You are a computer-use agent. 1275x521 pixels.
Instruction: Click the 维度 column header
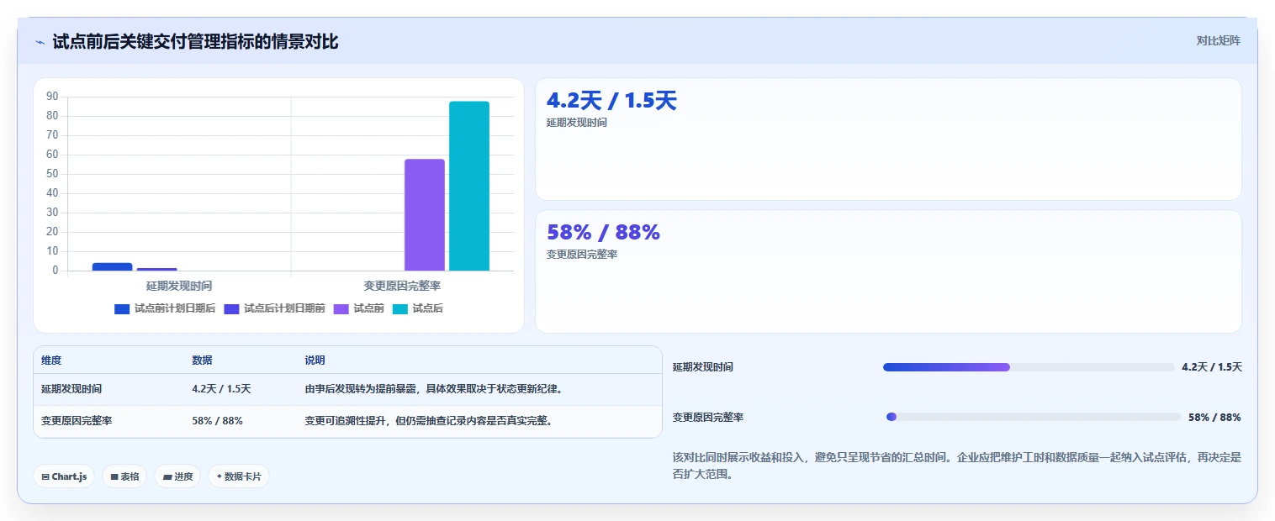[51, 360]
